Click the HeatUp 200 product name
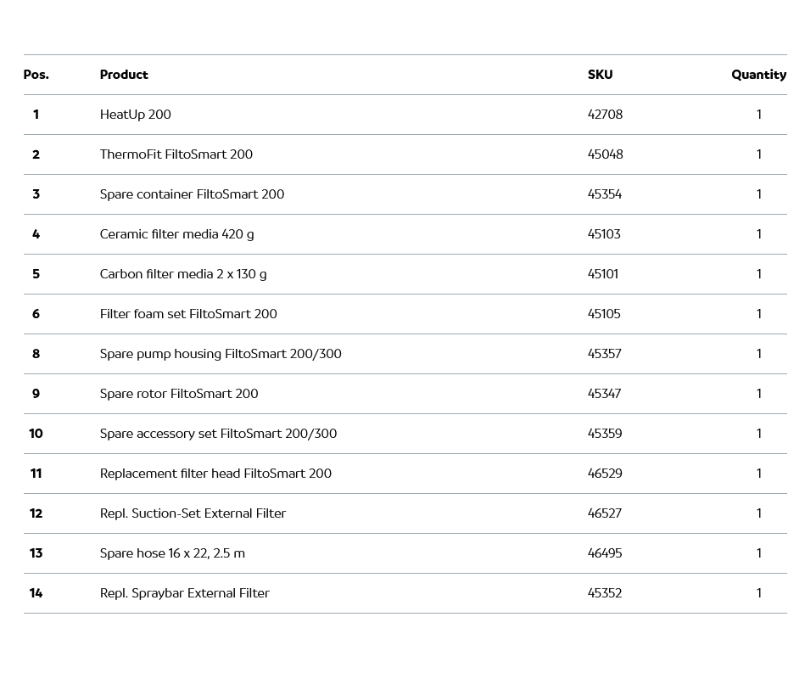805x673 pixels. (x=135, y=115)
